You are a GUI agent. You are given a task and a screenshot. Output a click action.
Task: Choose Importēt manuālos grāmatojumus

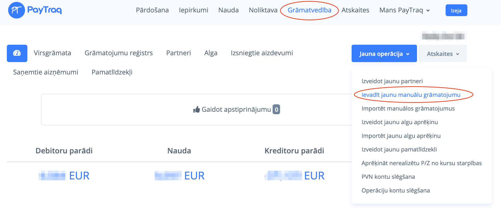click(x=408, y=109)
